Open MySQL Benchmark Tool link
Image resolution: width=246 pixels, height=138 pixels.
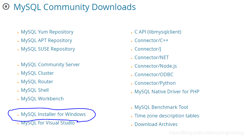pyautogui.click(x=161, y=107)
